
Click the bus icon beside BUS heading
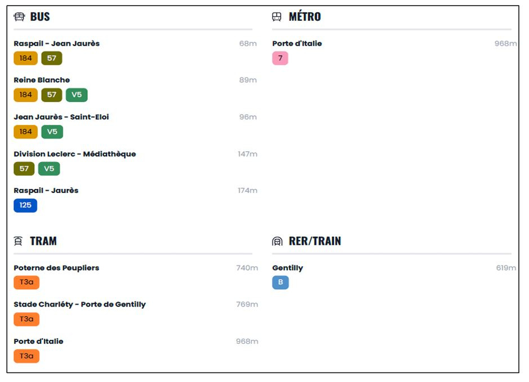coord(19,17)
